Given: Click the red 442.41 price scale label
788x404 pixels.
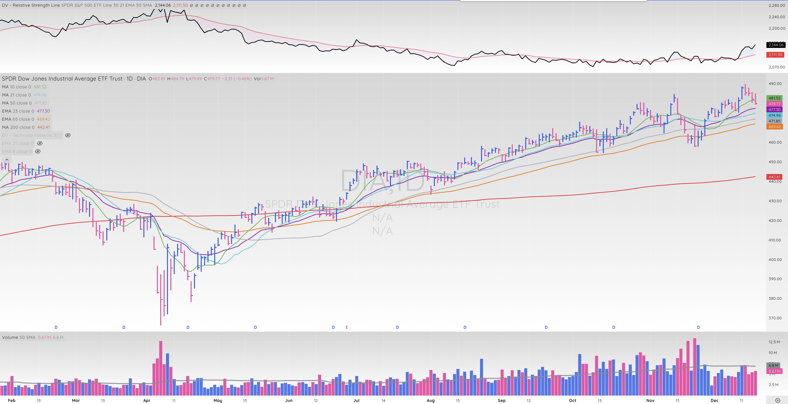Looking at the screenshot, I should [x=775, y=177].
